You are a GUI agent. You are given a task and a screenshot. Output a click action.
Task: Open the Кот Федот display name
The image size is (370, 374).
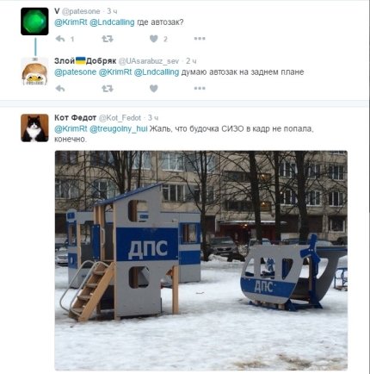[75, 118]
